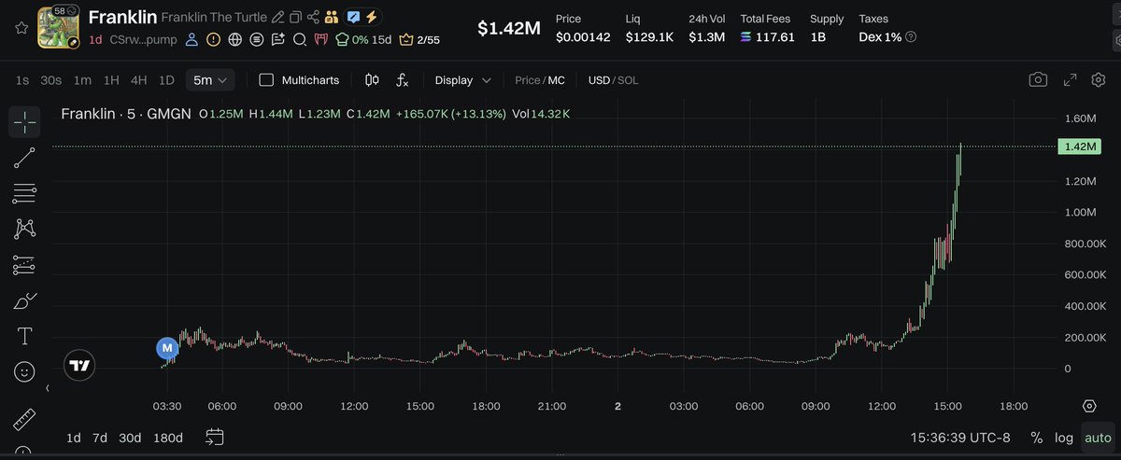Open the candlestick chart type selector
This screenshot has width=1121, height=460.
[372, 80]
